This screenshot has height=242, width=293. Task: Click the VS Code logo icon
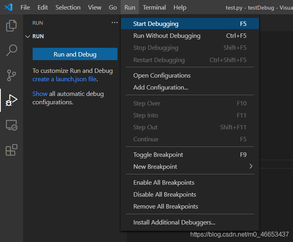[x=8, y=7]
